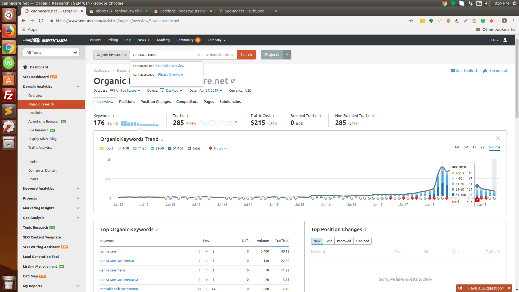
Task: Toggle the Total checkbox
Action: point(189,148)
